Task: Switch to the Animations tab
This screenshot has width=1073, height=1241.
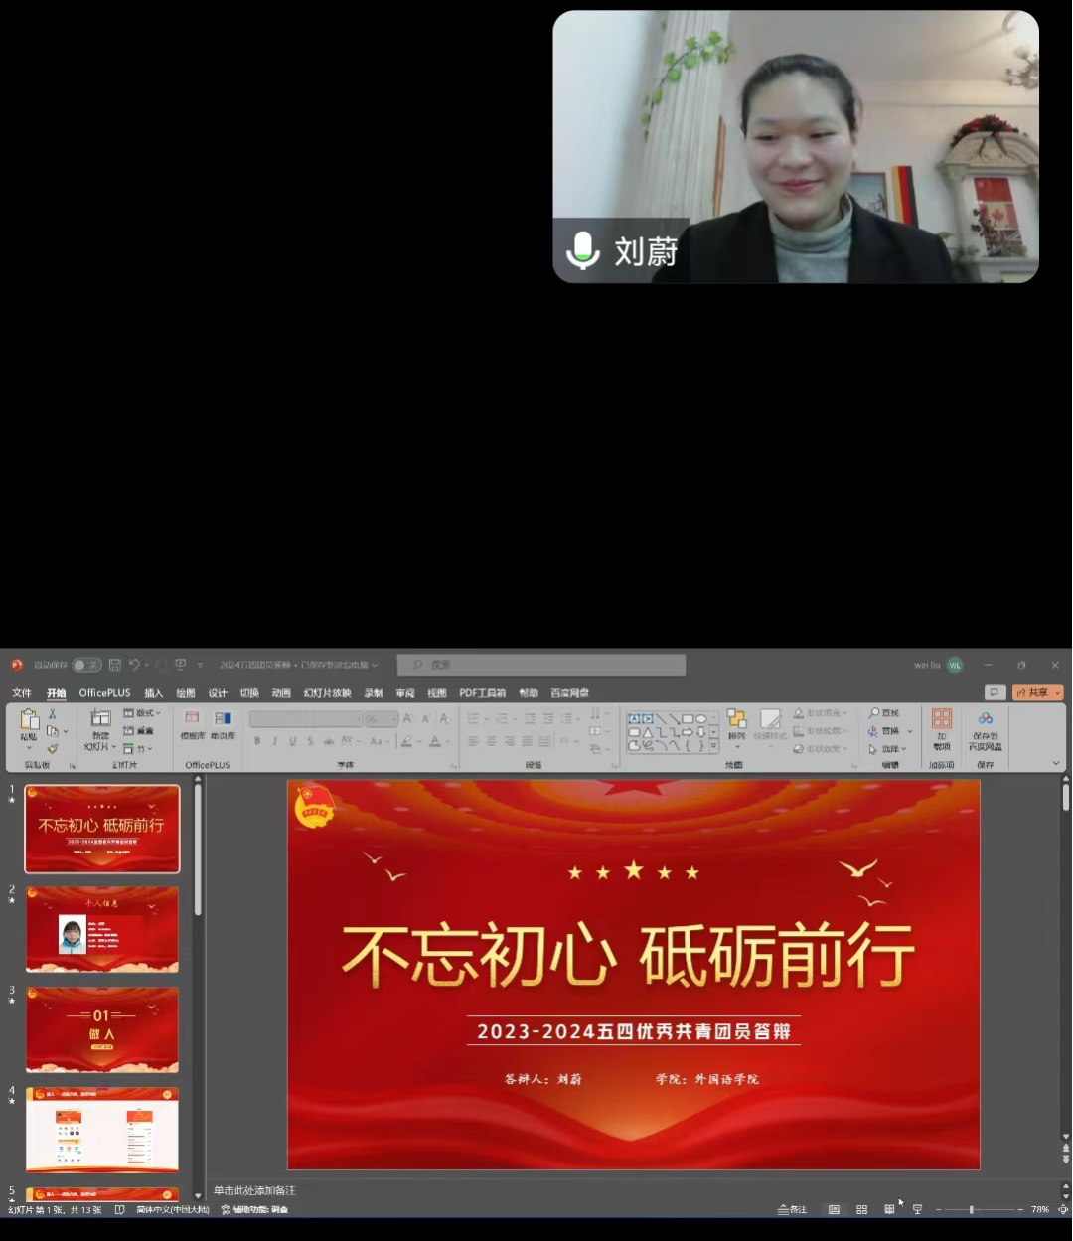Action: (x=281, y=693)
